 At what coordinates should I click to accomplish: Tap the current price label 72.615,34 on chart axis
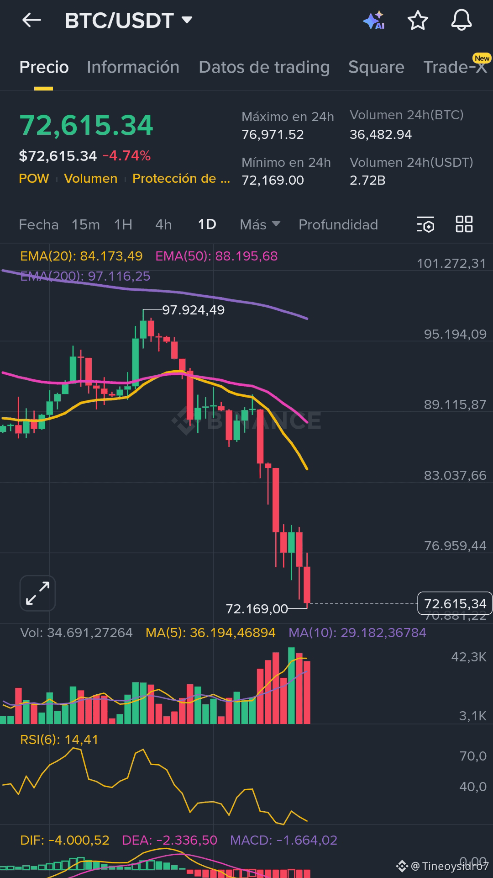[455, 604]
